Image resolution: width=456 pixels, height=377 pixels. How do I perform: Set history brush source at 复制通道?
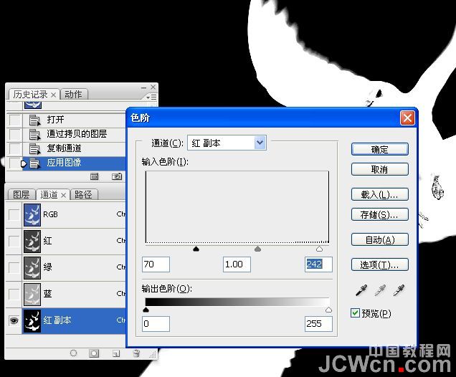(14, 148)
